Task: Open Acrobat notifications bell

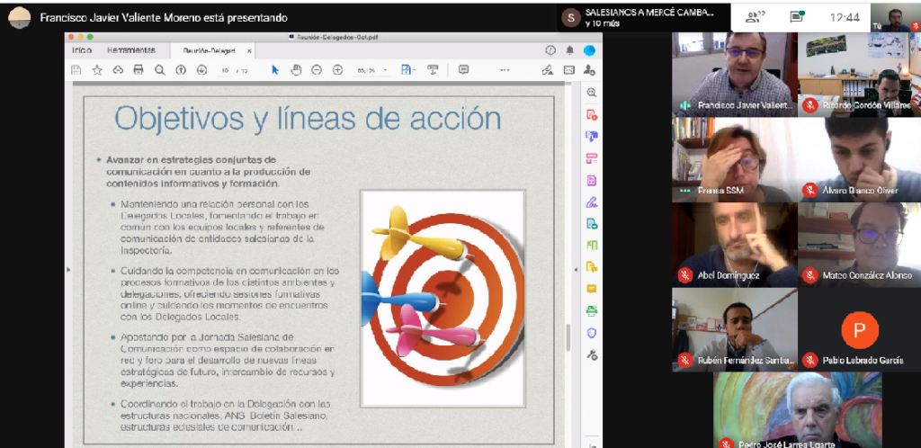Action: pos(569,50)
